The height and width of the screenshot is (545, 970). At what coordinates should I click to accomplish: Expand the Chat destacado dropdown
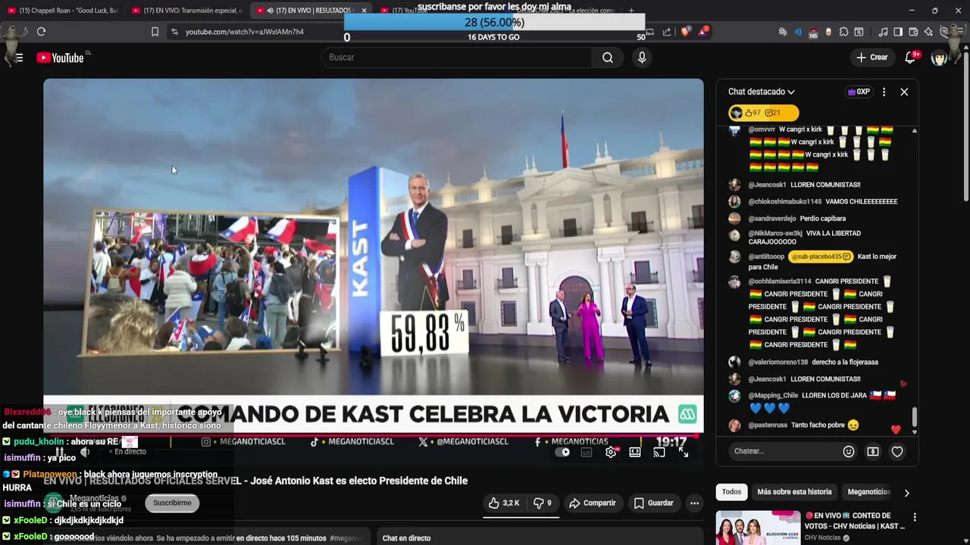[762, 92]
